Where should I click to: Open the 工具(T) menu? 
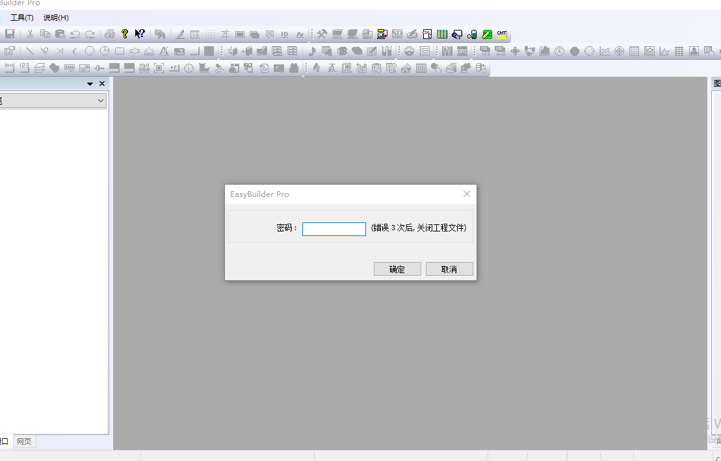[x=21, y=18]
